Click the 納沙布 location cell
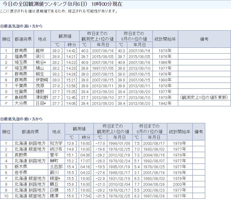Image resolution: width=231 pixels, height=199 pixels. [56, 149]
